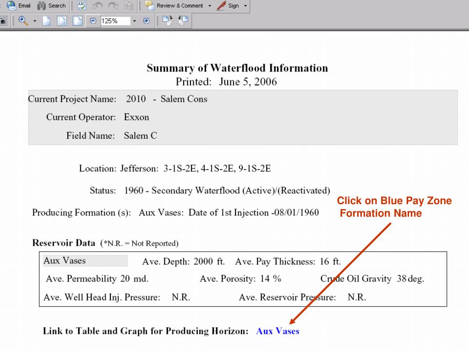This screenshot has width=469, height=352.
Task: Click the zoom out minus button
Action: pyautogui.click(x=93, y=21)
